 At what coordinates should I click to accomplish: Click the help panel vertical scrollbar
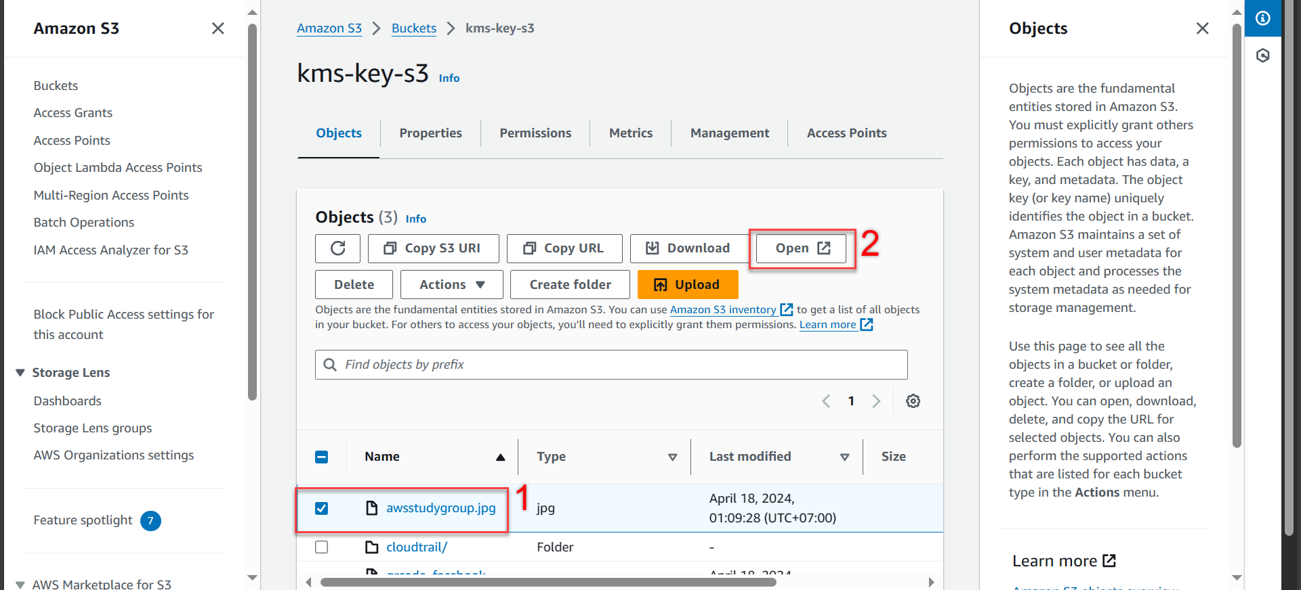(1237, 235)
